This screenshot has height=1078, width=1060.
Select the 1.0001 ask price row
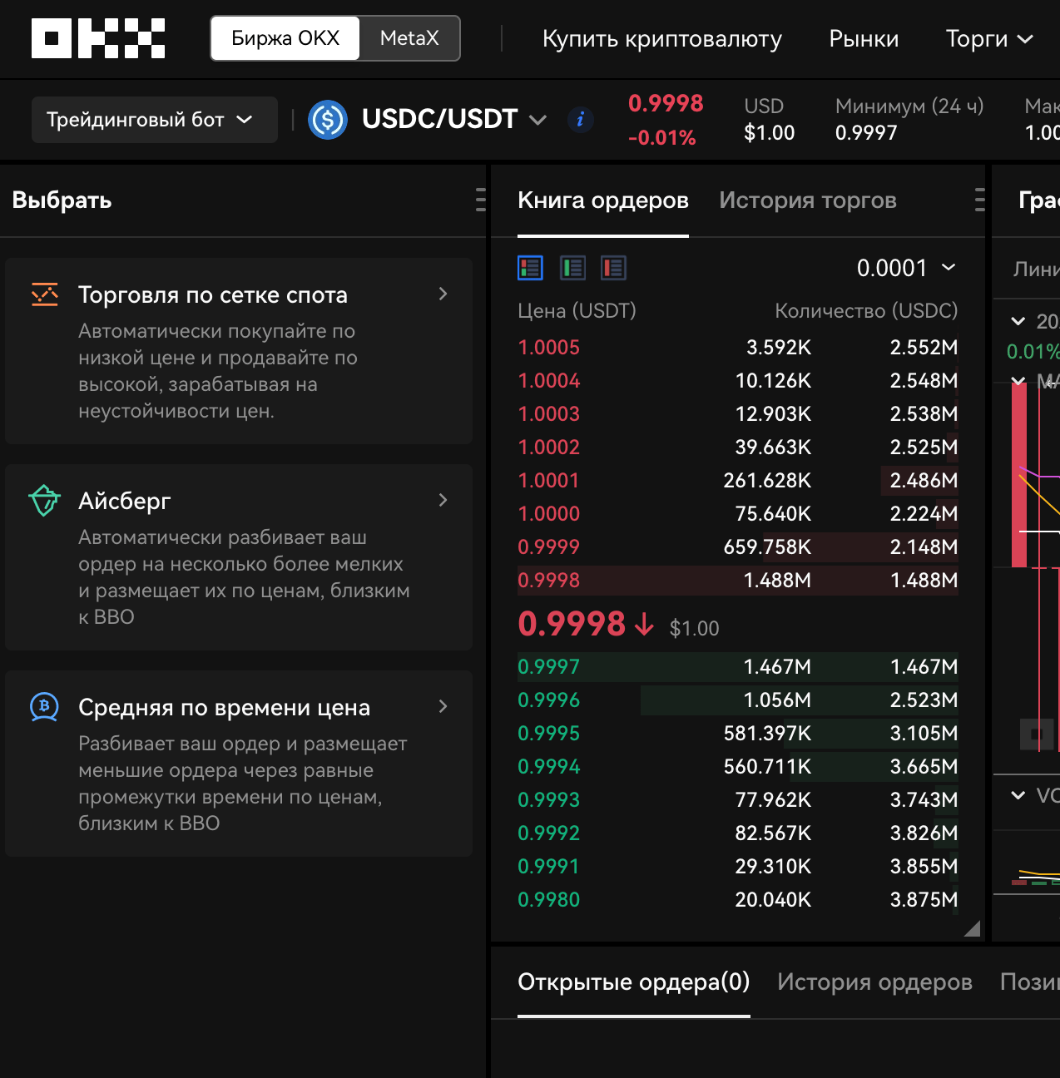(x=736, y=481)
